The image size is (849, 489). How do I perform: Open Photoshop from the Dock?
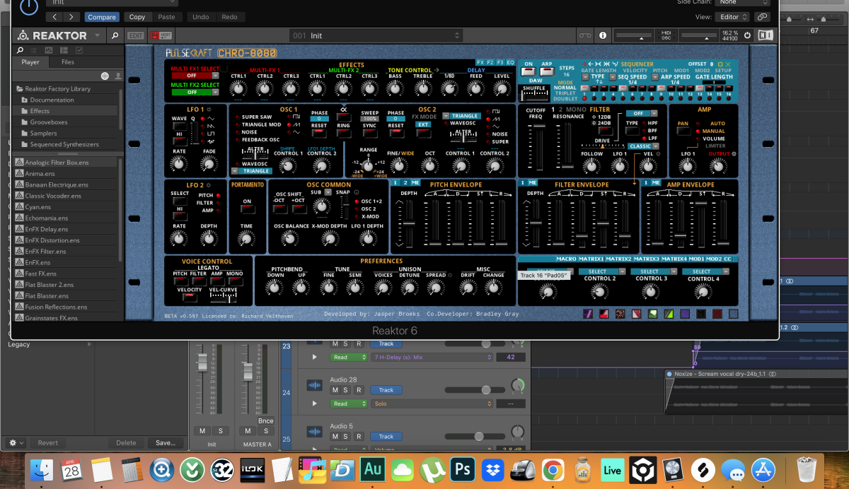[x=463, y=469]
